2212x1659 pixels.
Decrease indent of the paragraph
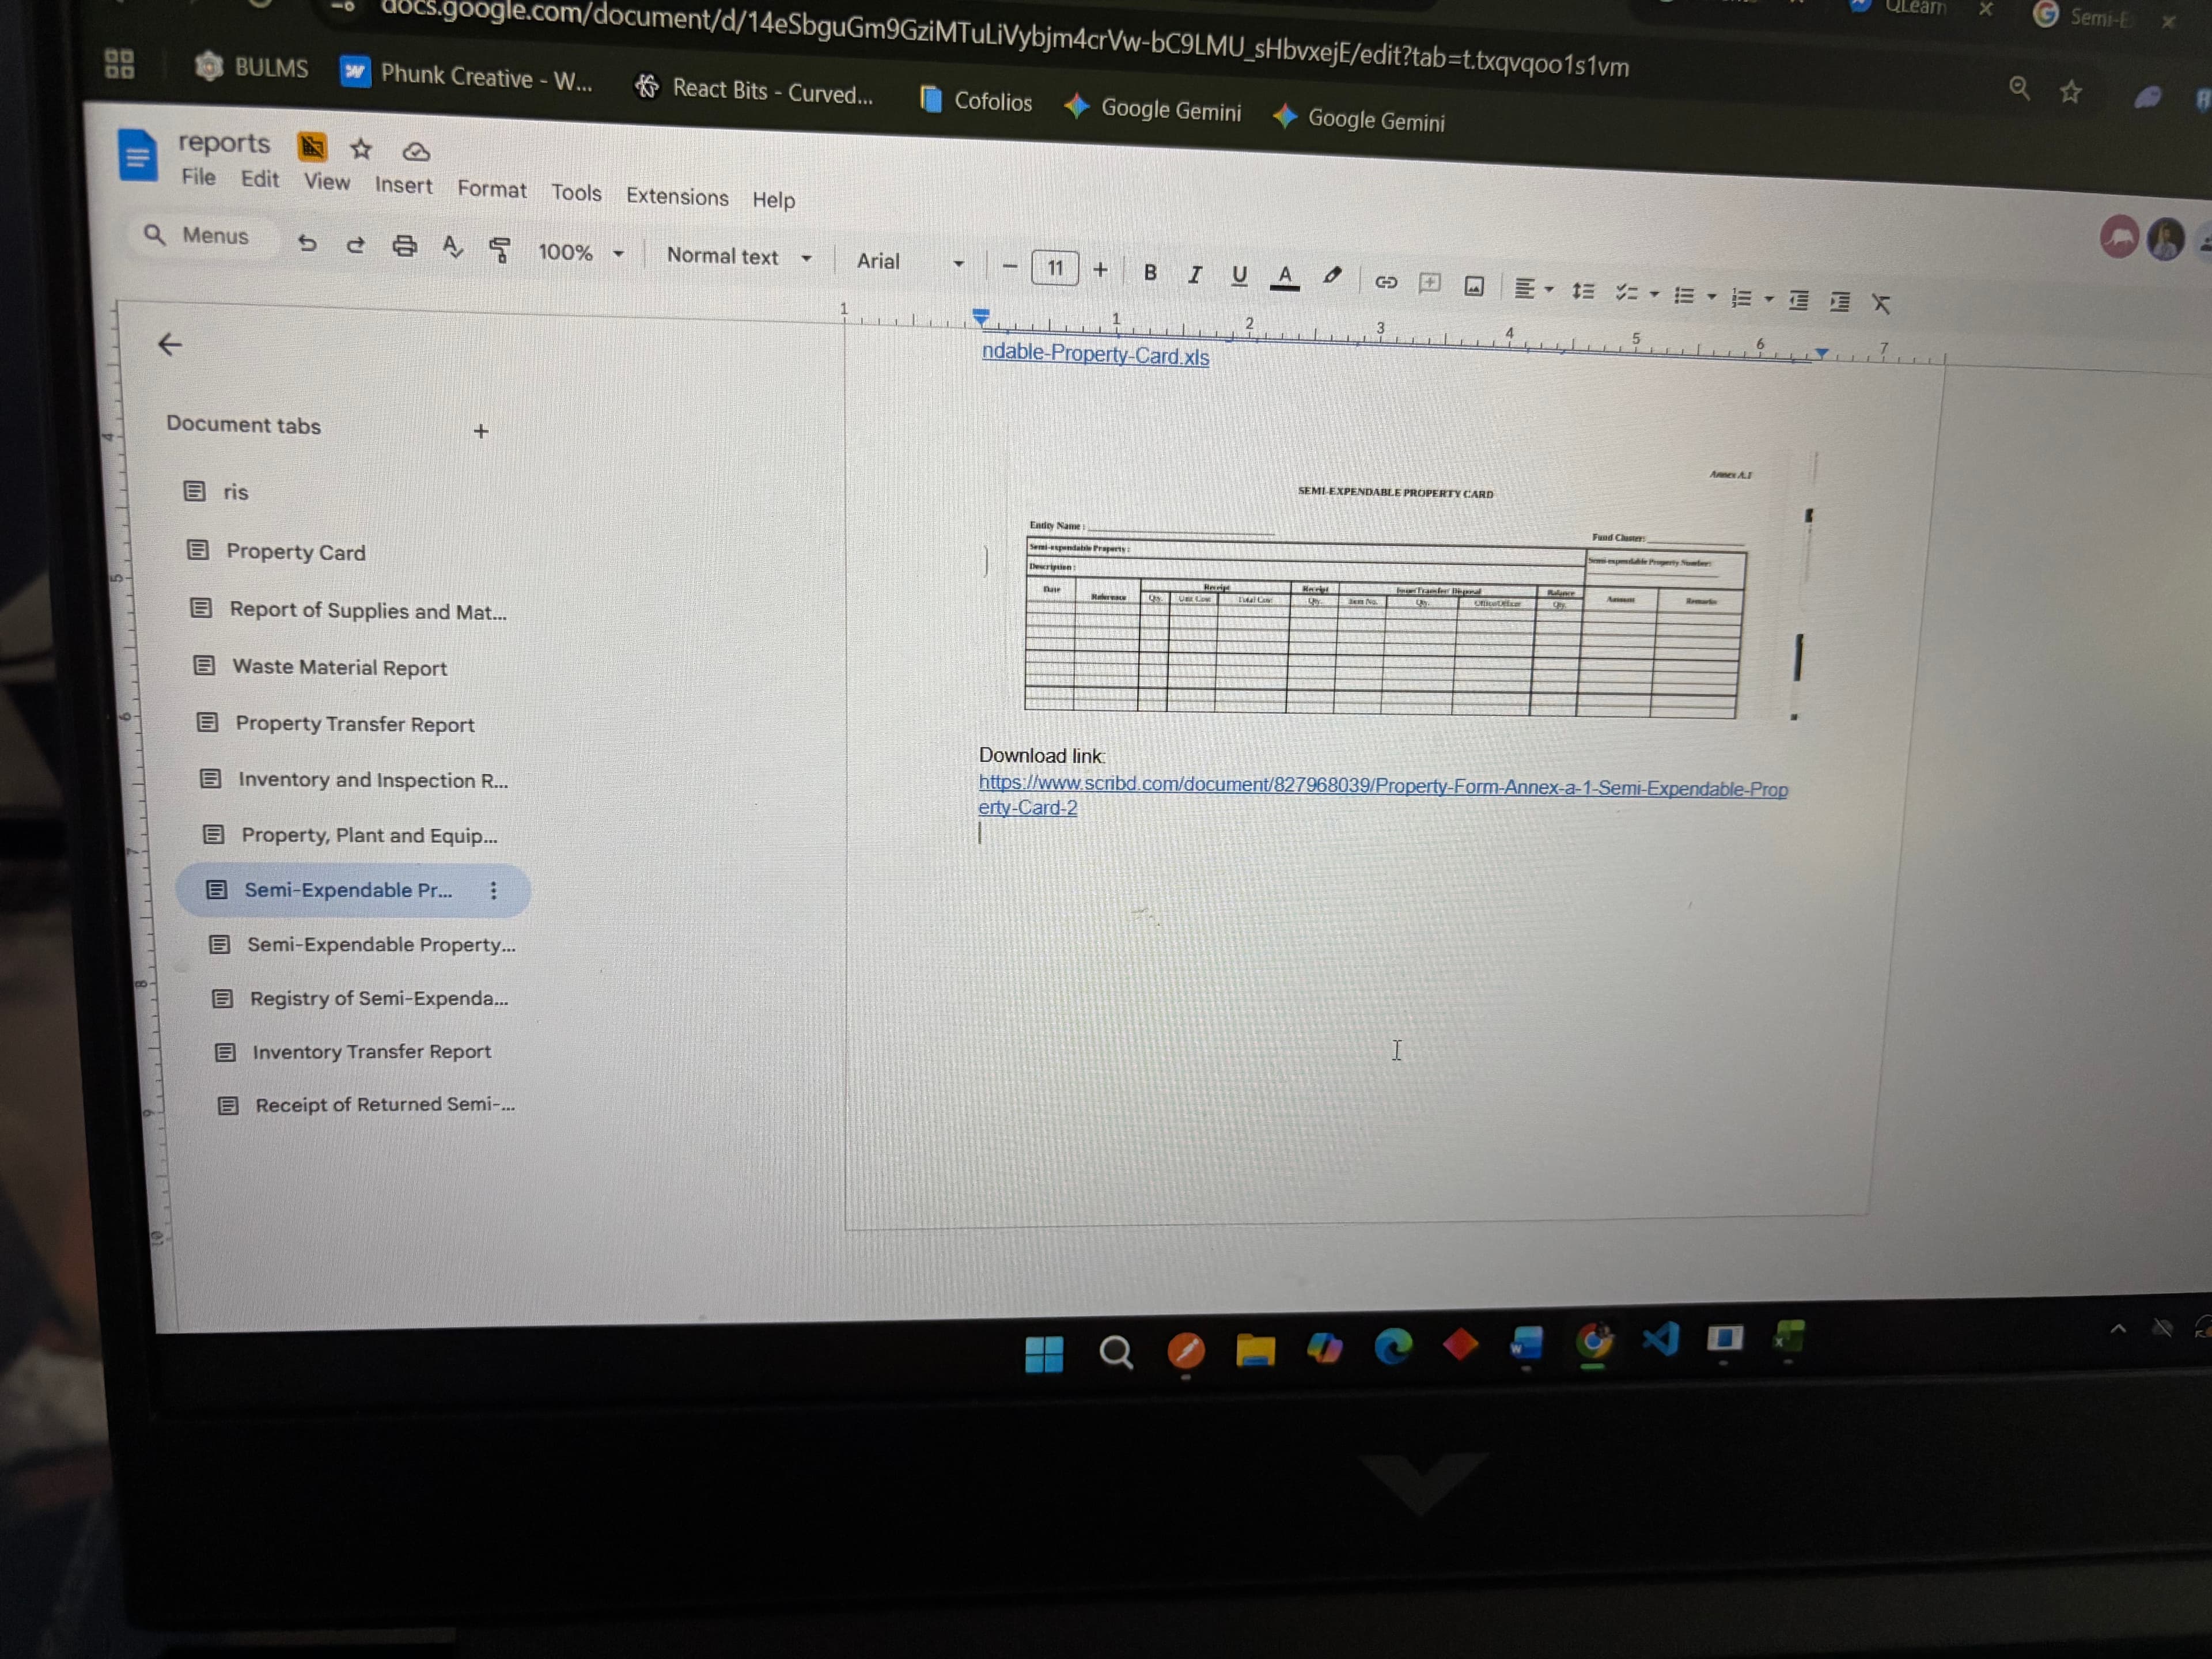(x=1798, y=300)
